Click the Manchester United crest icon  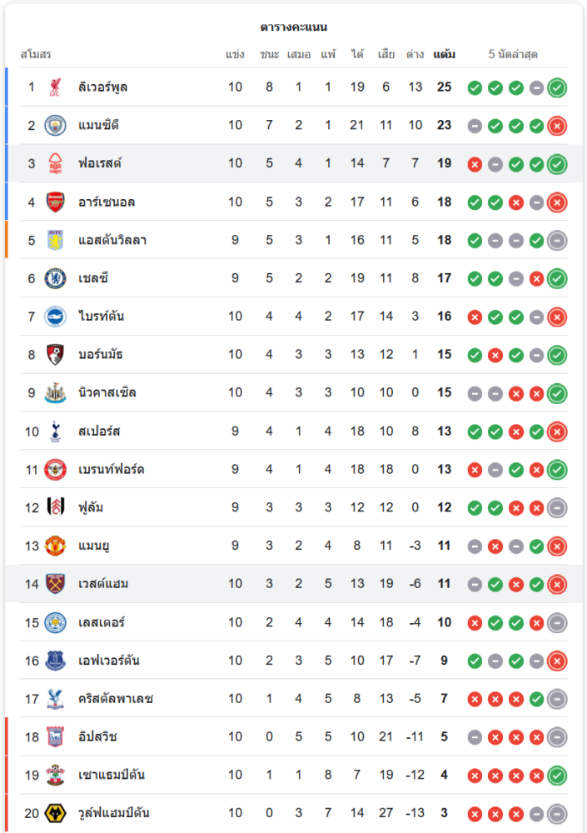[x=55, y=546]
